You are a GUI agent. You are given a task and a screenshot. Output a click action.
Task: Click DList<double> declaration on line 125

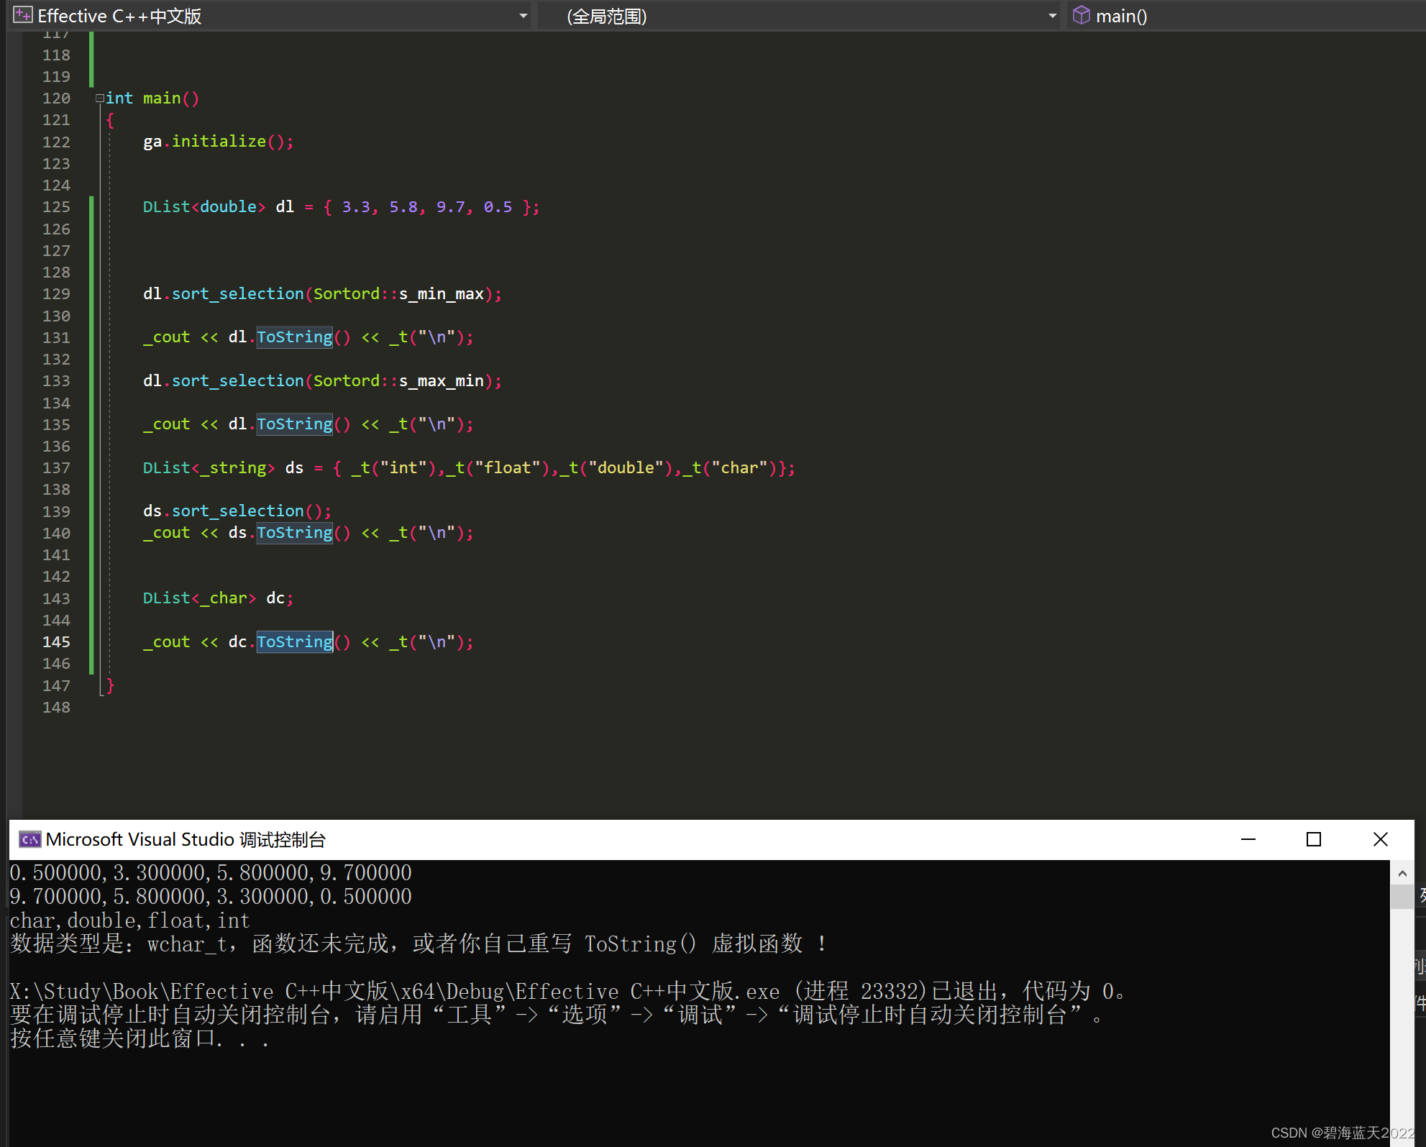click(x=341, y=206)
